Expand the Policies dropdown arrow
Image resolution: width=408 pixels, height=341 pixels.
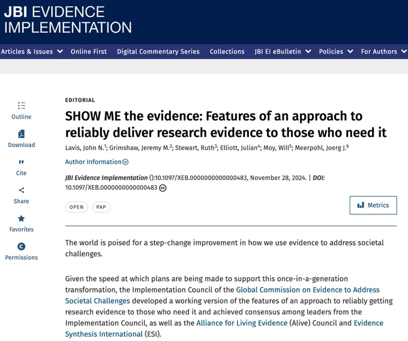[x=350, y=52]
